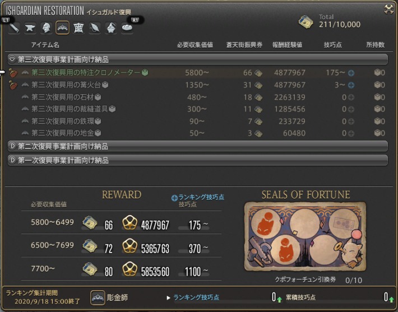Viewport: 398px width, 312px height.
Task: Close the Ishgardian Restoration window
Action: (389, 10)
